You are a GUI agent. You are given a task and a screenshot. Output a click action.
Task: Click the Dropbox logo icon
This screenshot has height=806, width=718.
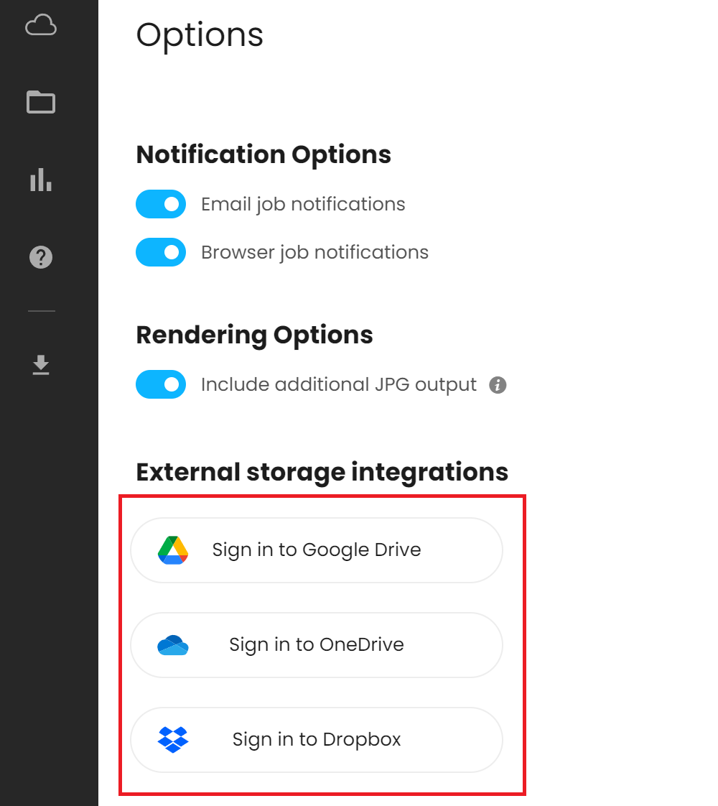(x=173, y=740)
